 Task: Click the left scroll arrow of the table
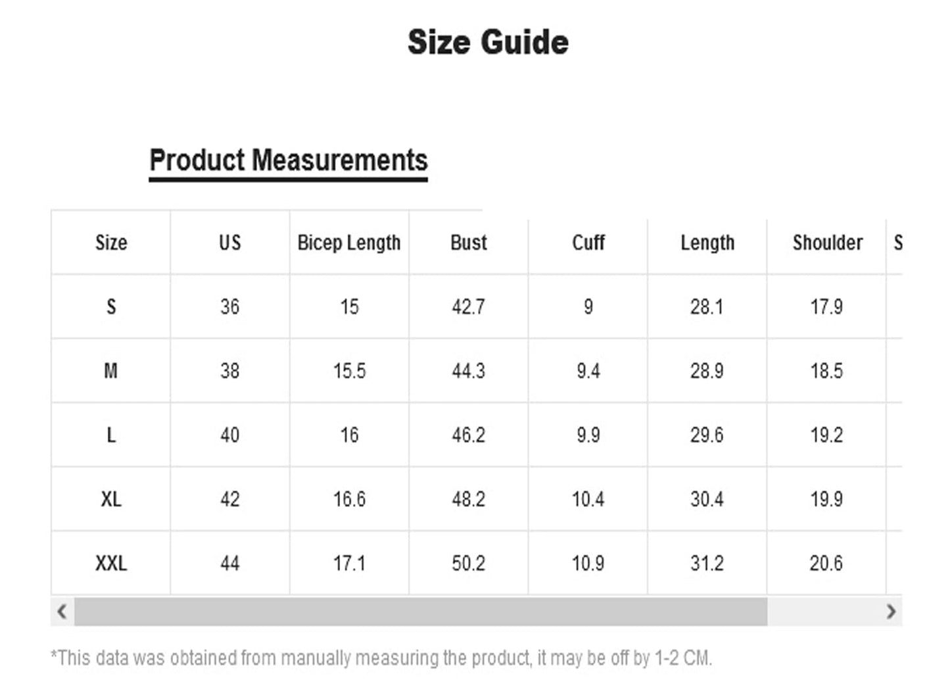point(62,612)
